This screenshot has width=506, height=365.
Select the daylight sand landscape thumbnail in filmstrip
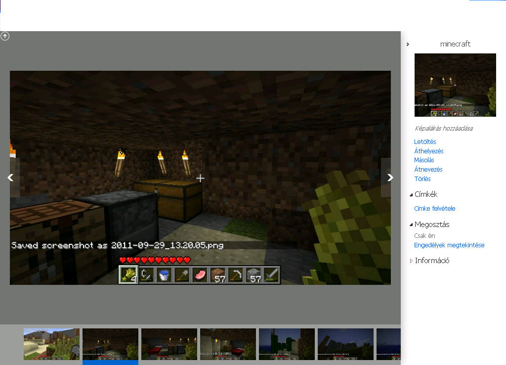(51, 344)
